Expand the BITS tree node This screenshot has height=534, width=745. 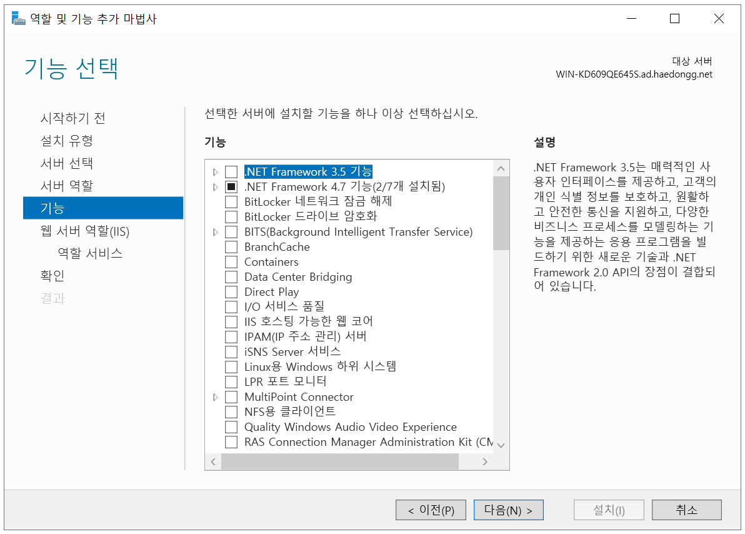click(215, 232)
